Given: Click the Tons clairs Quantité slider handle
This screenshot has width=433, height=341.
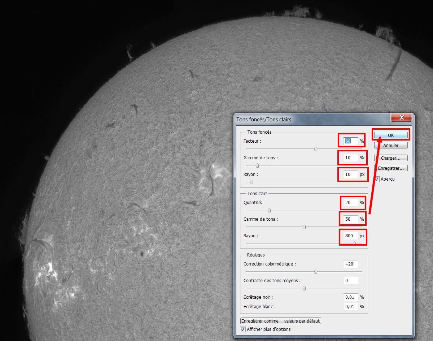Looking at the screenshot, I should [269, 210].
